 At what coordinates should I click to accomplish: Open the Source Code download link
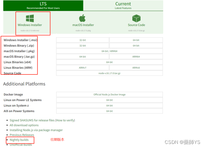[x=136, y=25]
